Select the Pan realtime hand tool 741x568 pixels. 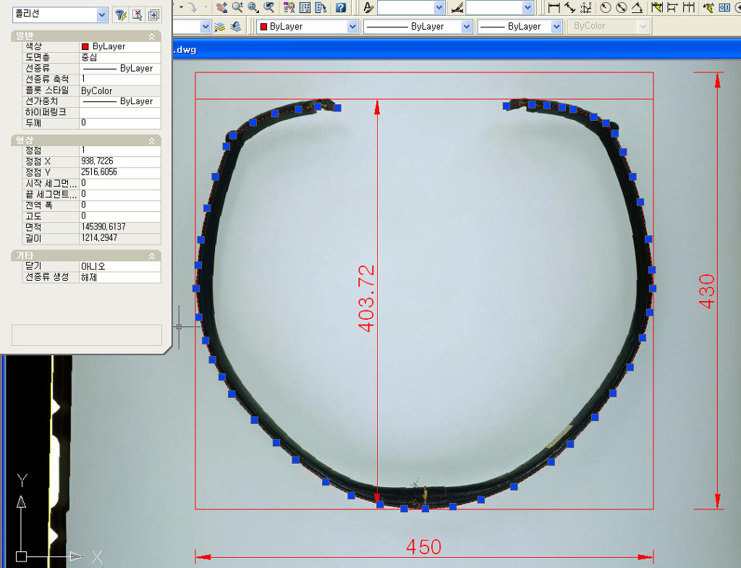[221, 7]
